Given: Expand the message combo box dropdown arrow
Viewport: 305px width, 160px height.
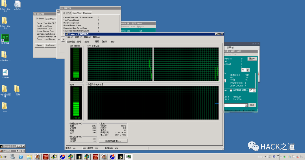Looking at the screenshot, I should (246, 105).
